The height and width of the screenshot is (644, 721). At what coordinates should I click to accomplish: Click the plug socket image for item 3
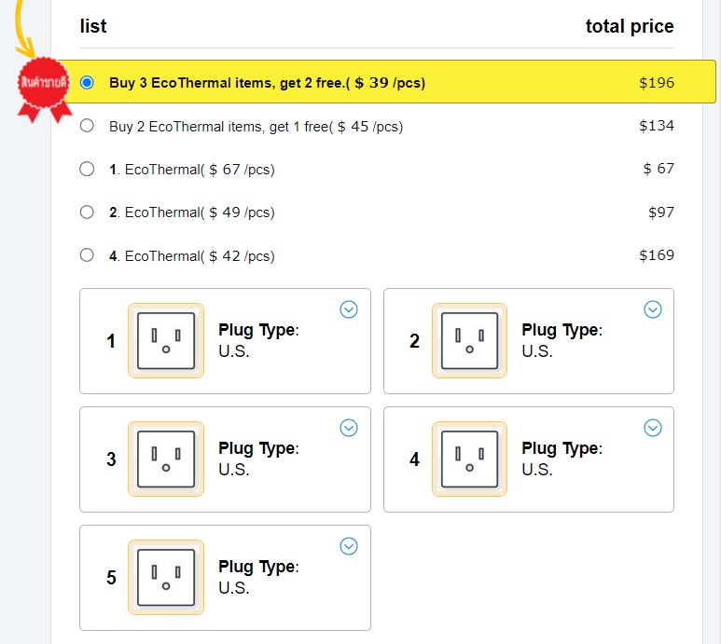point(166,459)
